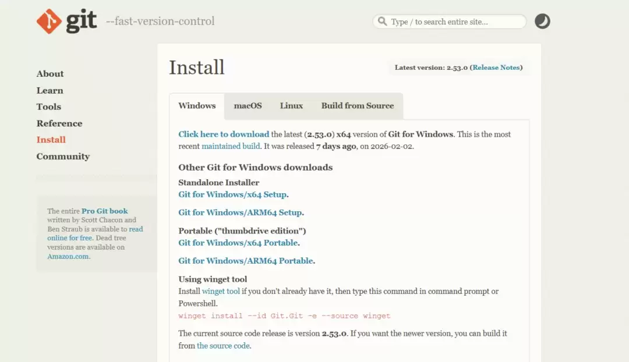Open the winget tool link
The height and width of the screenshot is (362, 629).
click(221, 292)
